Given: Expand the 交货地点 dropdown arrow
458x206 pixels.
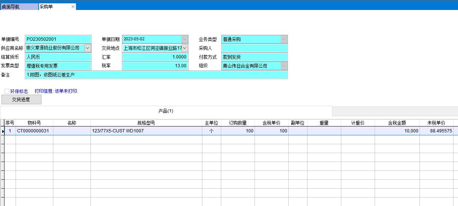Looking at the screenshot, I should (185, 48).
